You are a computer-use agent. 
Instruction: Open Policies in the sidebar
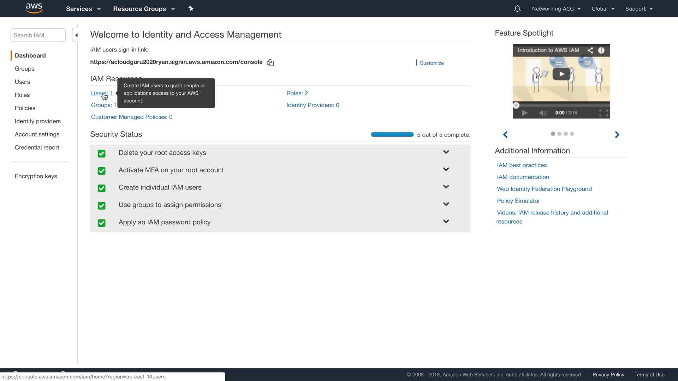click(25, 108)
